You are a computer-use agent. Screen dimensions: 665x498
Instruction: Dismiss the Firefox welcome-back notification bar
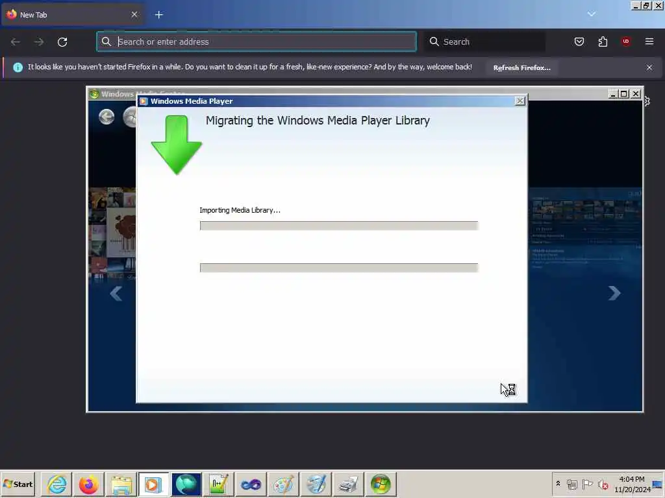point(649,67)
